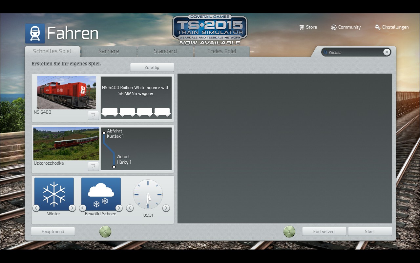Clear the search with the X button

pos(387,52)
